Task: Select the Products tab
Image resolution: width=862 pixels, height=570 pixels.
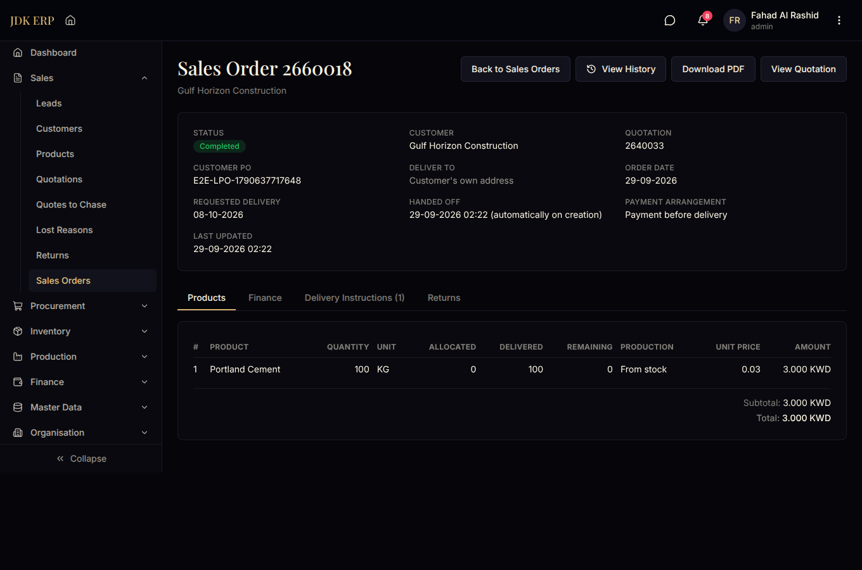Action: coord(207,298)
